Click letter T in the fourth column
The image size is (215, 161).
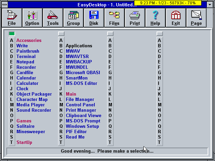(159, 142)
